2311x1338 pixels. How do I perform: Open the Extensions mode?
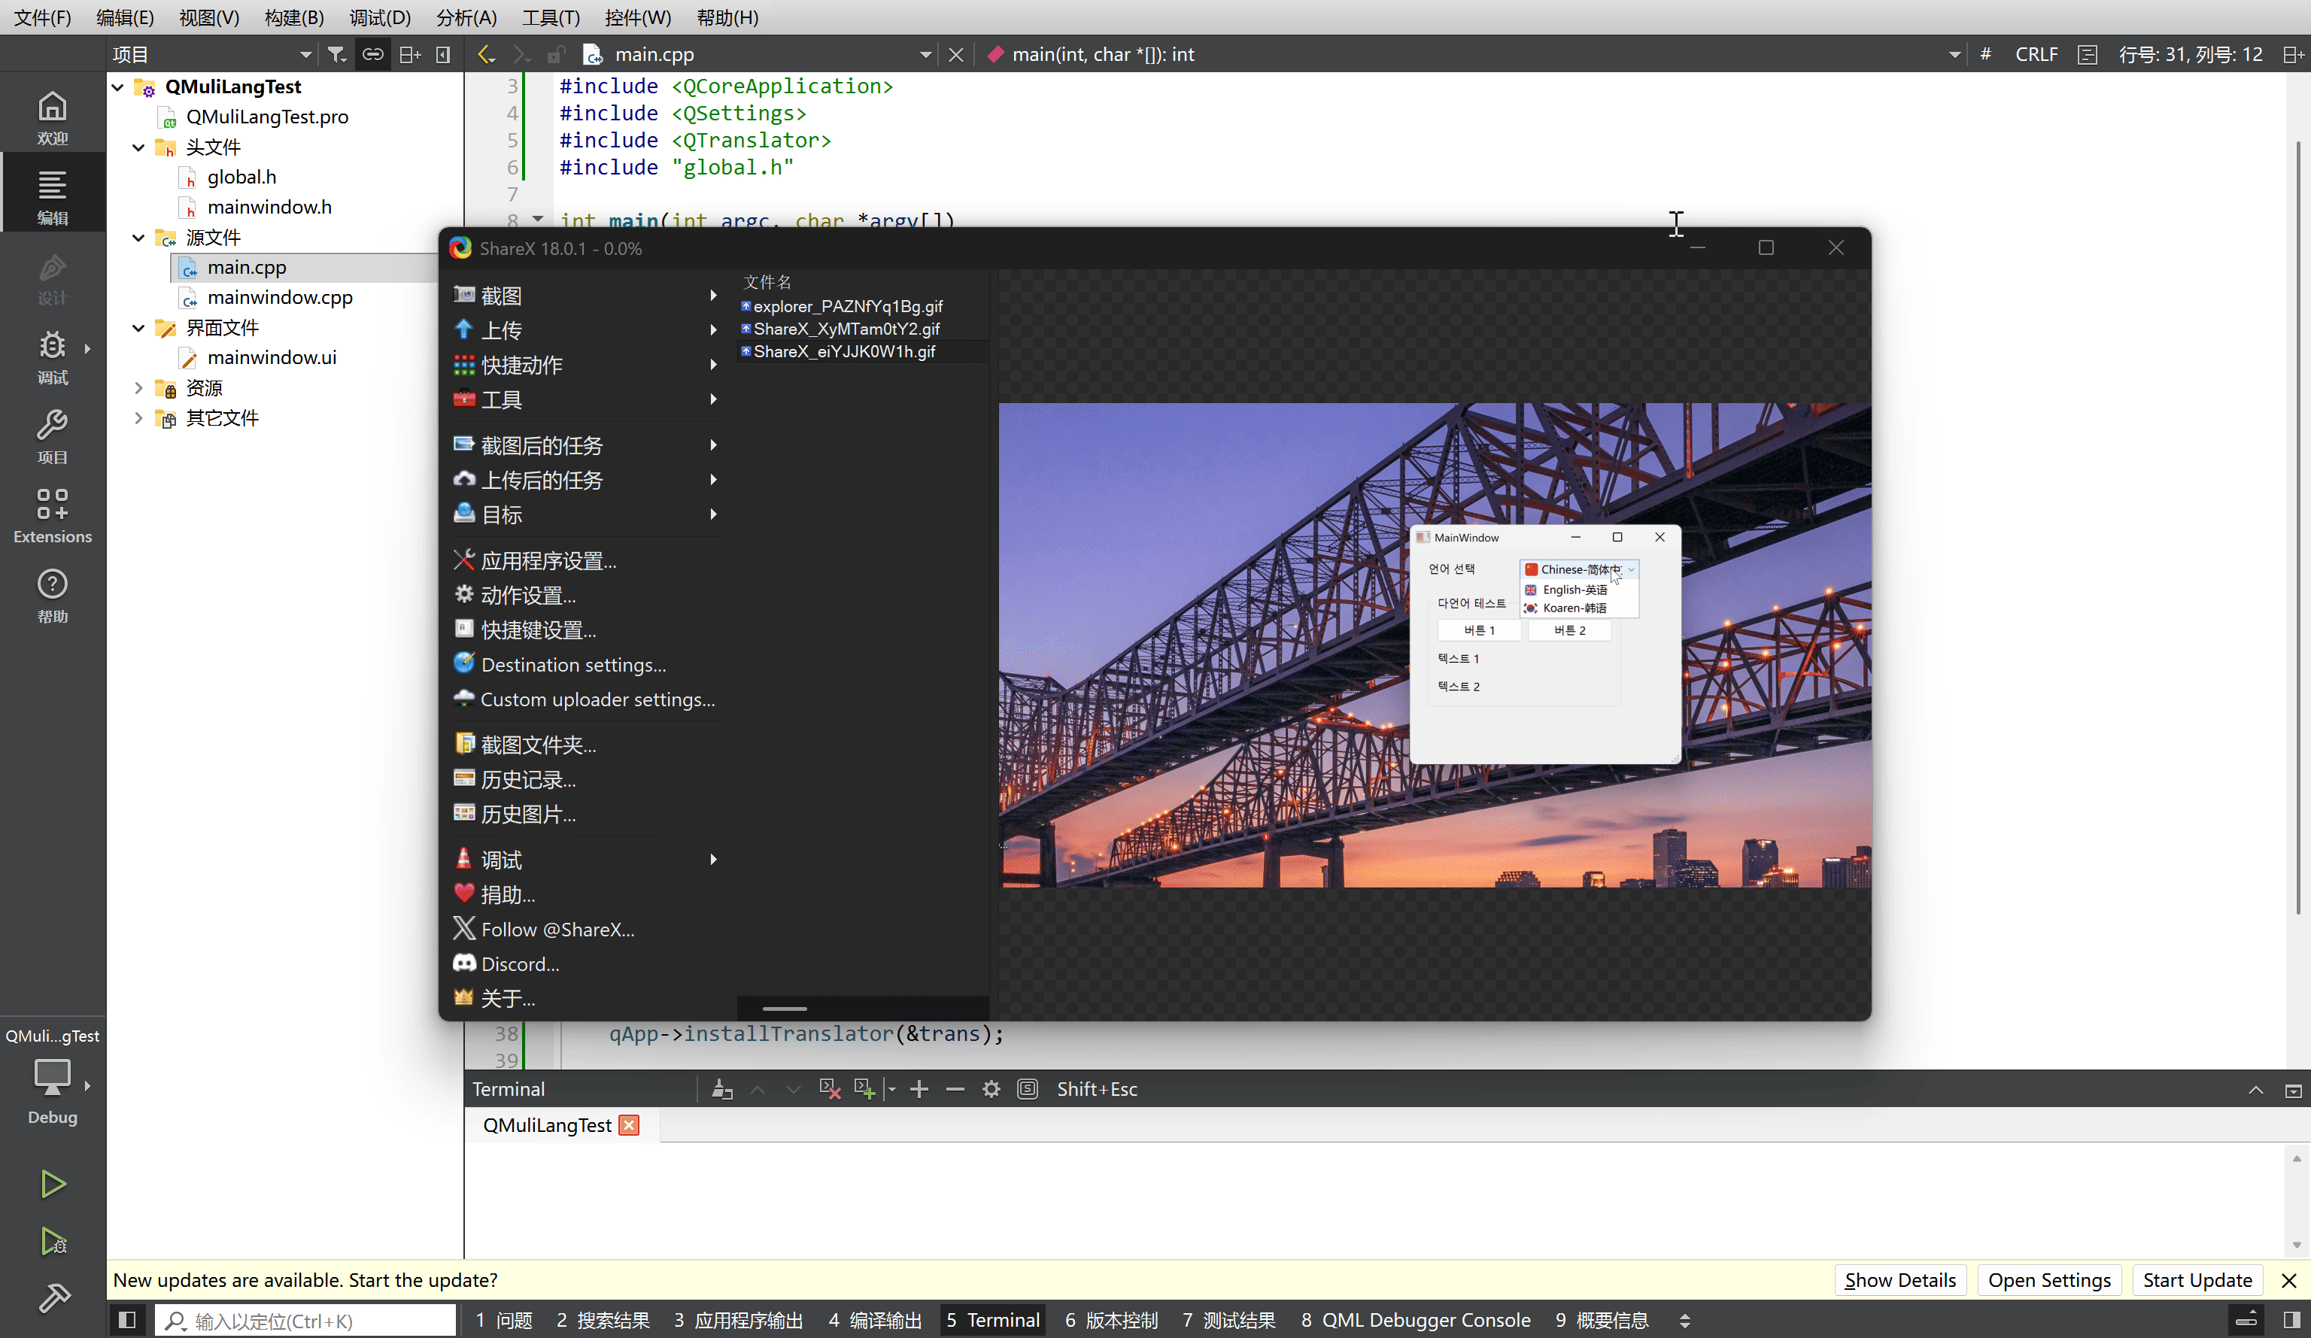(x=52, y=515)
